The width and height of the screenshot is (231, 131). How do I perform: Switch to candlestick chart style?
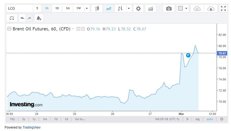pos(97,8)
